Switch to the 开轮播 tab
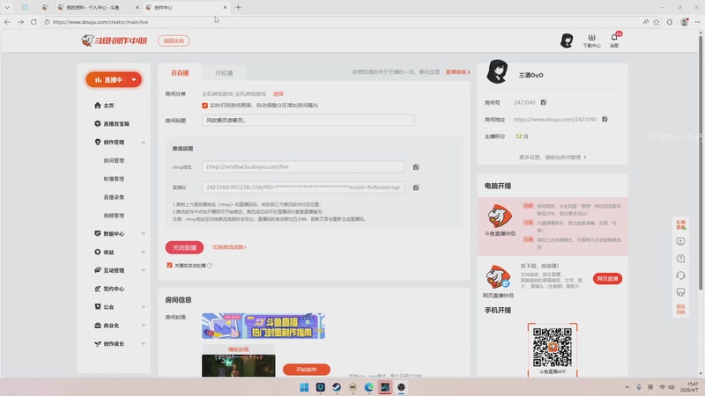 224,73
